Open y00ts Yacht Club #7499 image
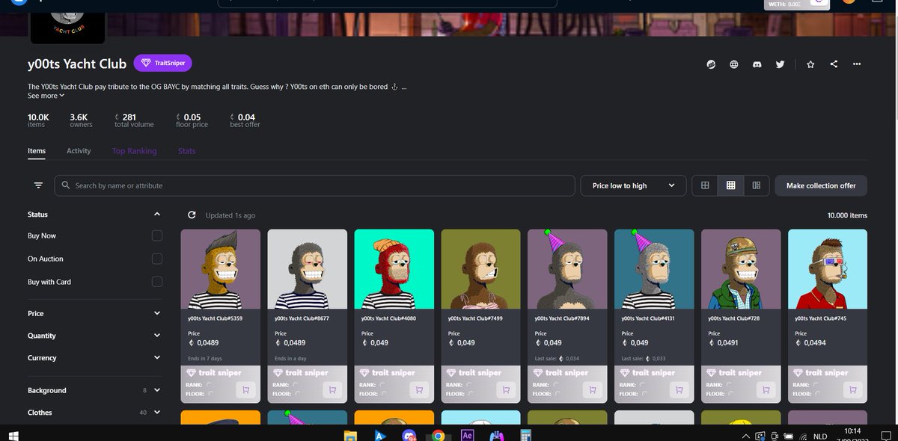Screen dimensions: 898x441 pyautogui.click(x=481, y=268)
